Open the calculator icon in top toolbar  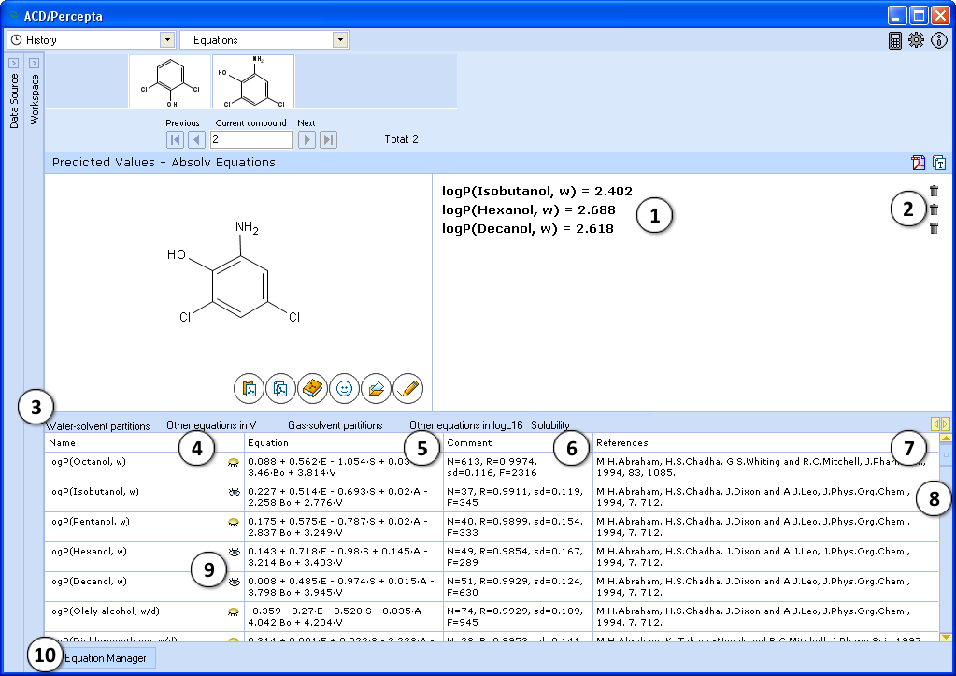pos(894,40)
